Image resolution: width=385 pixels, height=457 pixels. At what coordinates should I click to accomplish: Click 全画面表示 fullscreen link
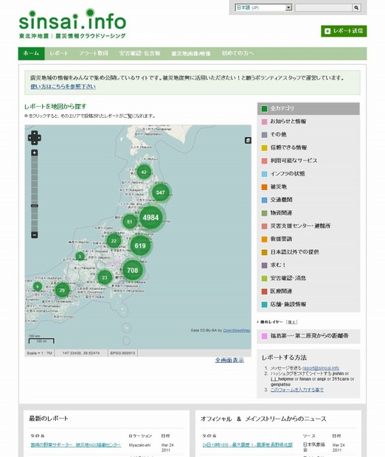tap(229, 360)
